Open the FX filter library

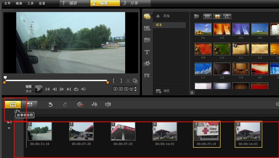[x=147, y=76]
